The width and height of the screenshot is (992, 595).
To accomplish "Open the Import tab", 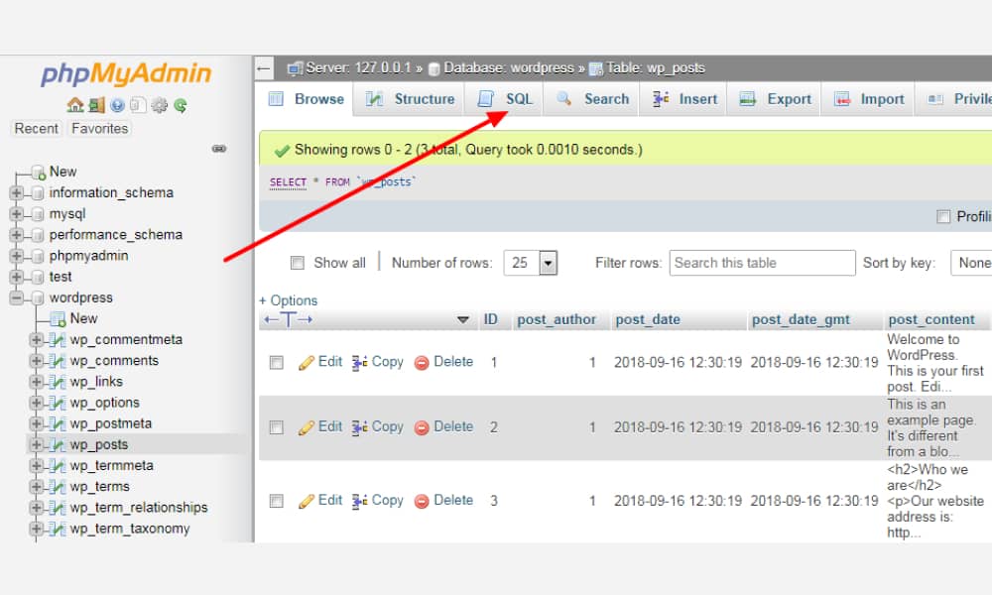I will (x=869, y=99).
